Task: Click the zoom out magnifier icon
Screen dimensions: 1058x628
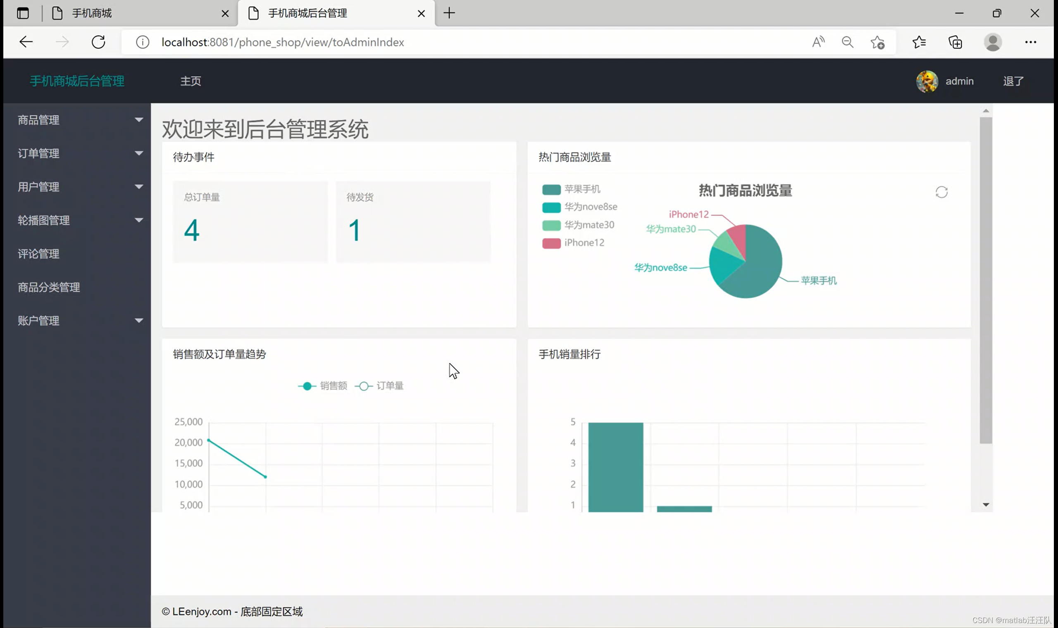Action: 847,42
